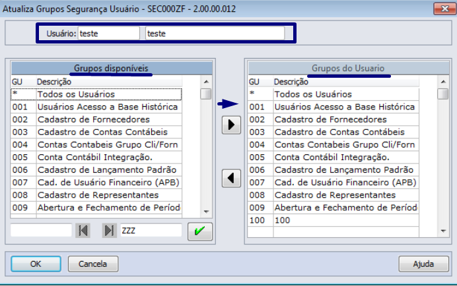Click the Grupos disponíveis panel title
This screenshot has width=457, height=286.
click(111, 69)
